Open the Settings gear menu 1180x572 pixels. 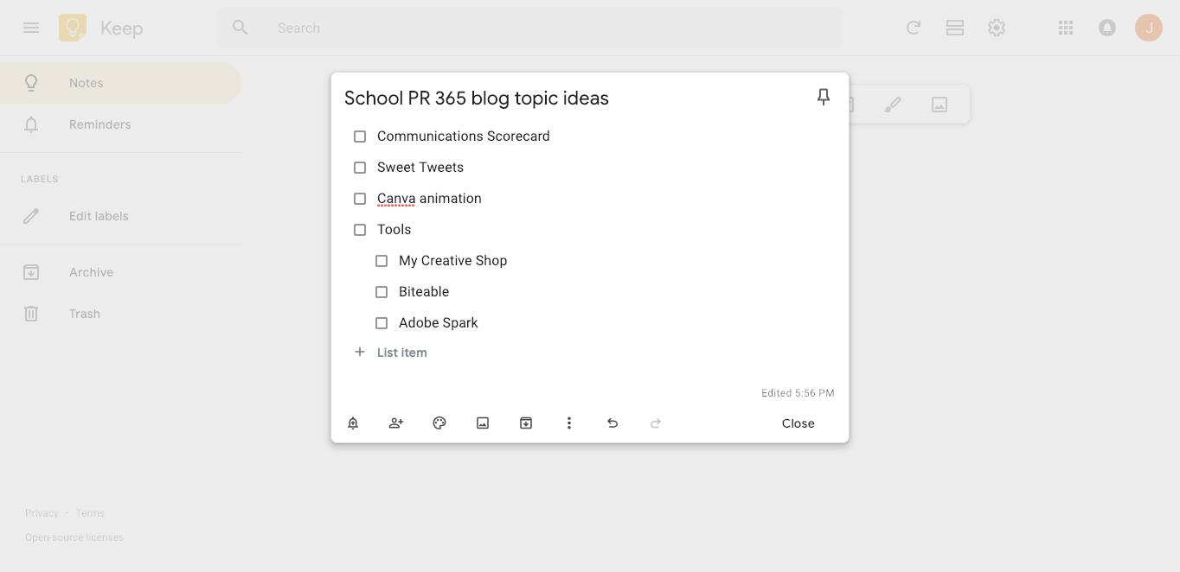pyautogui.click(x=997, y=28)
